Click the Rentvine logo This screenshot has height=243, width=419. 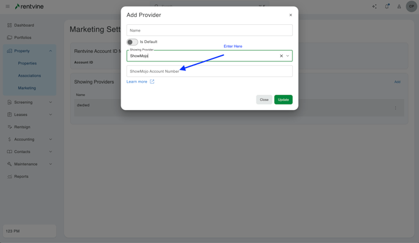click(x=29, y=7)
